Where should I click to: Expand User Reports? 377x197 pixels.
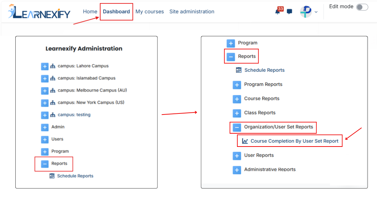(x=237, y=156)
